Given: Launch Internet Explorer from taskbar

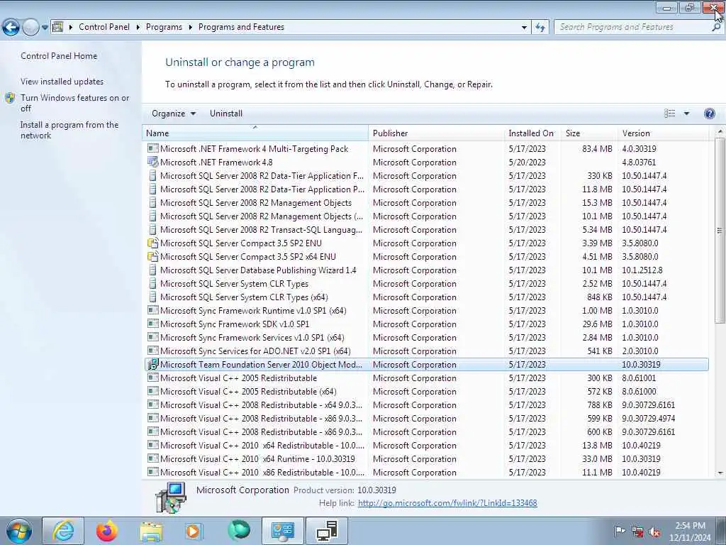Looking at the screenshot, I should 63,531.
